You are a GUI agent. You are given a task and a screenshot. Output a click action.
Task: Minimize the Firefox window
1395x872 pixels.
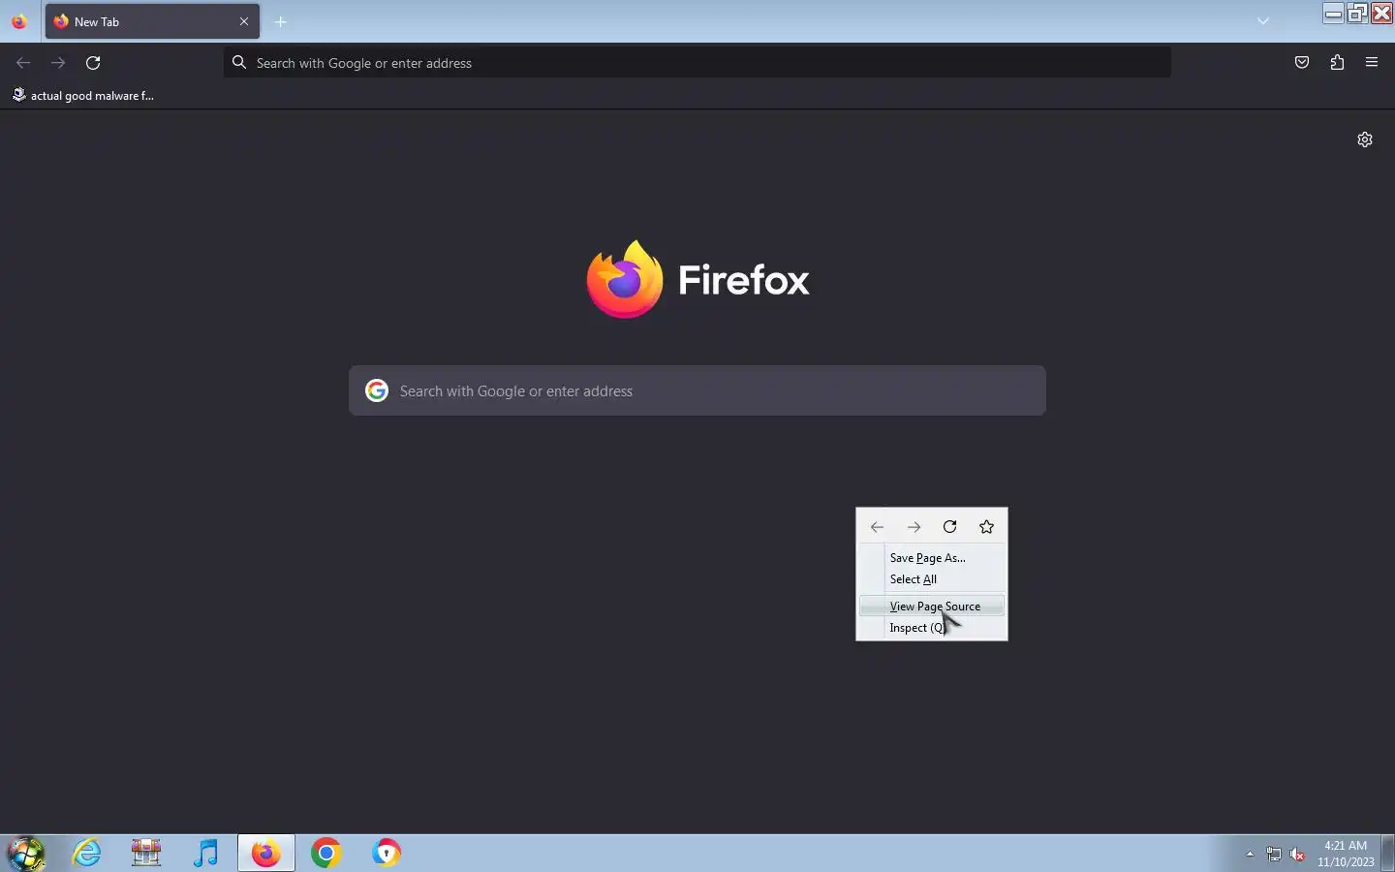[1334, 13]
